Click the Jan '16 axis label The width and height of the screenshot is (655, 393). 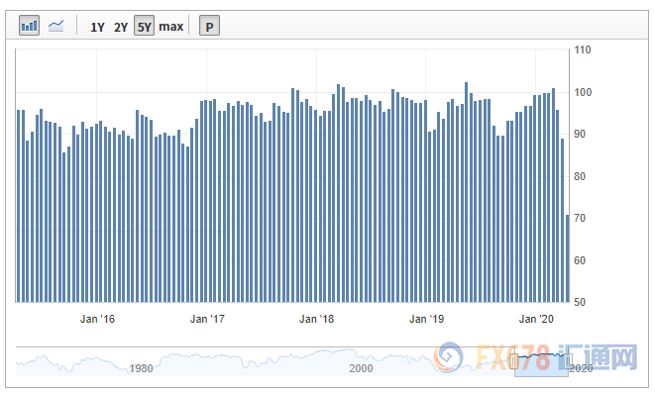pos(97,319)
